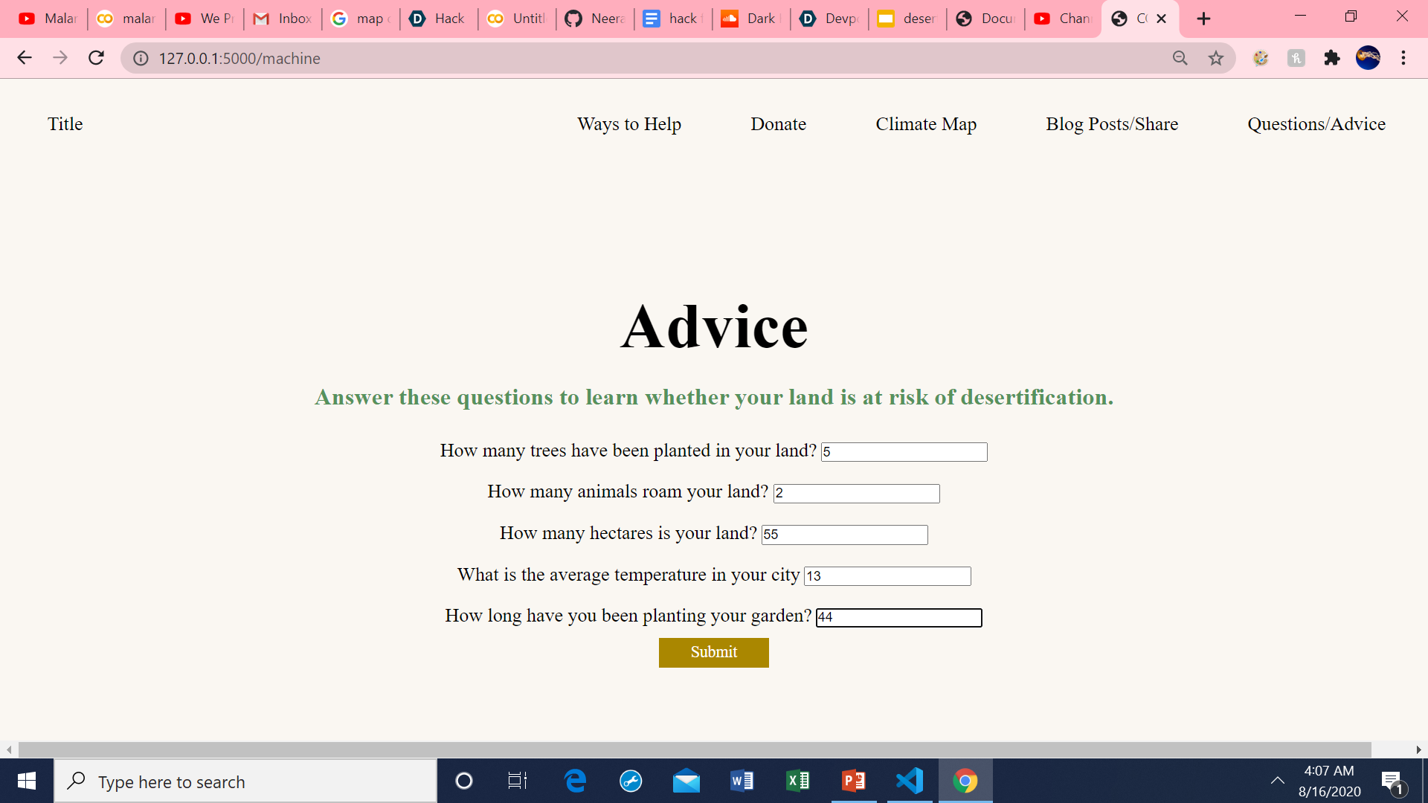Click the site information icon
This screenshot has height=803, width=1428.
141,58
